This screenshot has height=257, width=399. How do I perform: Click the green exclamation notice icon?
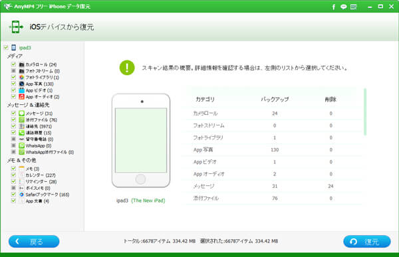(127, 68)
